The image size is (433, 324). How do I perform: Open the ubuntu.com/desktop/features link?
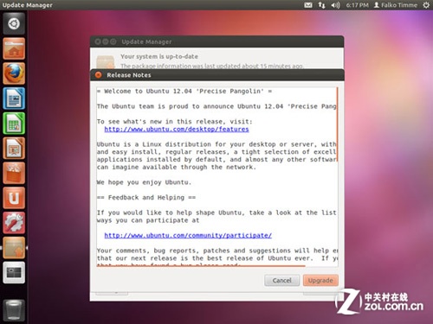177,129
